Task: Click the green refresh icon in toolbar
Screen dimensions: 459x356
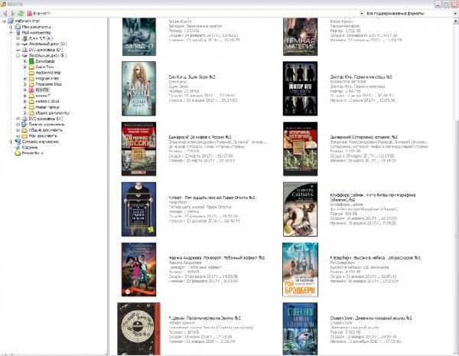Action: pyautogui.click(x=21, y=14)
